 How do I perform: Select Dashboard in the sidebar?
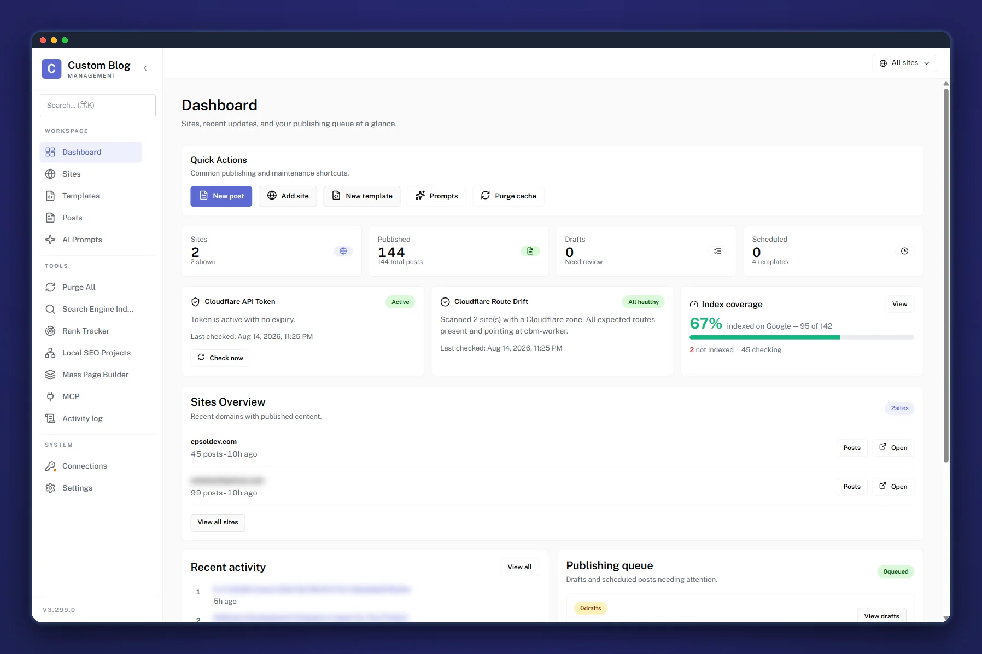coord(91,152)
